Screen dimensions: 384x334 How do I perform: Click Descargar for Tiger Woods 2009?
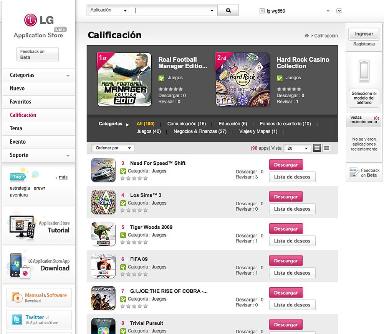click(286, 229)
